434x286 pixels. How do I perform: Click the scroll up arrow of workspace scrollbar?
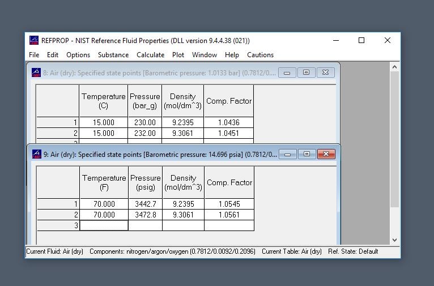click(x=395, y=67)
